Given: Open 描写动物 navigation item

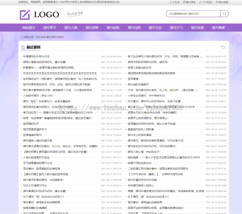Looking at the screenshot, I should click(92, 28).
